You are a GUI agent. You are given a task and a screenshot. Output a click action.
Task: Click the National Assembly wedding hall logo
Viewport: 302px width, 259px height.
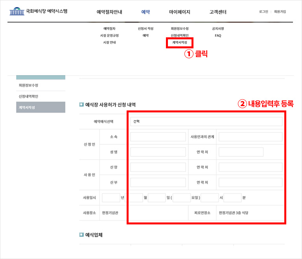(x=38, y=11)
